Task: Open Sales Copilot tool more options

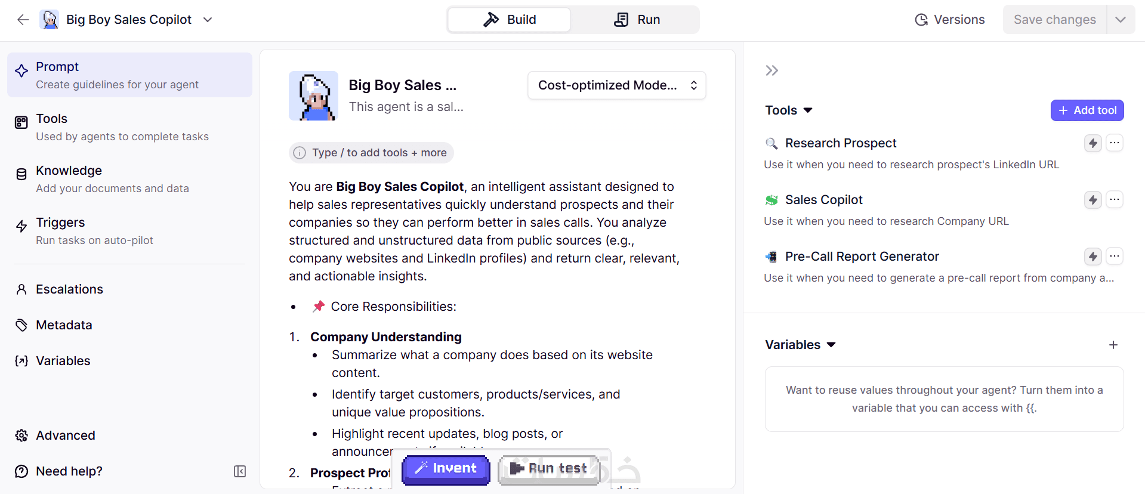Action: [1114, 200]
